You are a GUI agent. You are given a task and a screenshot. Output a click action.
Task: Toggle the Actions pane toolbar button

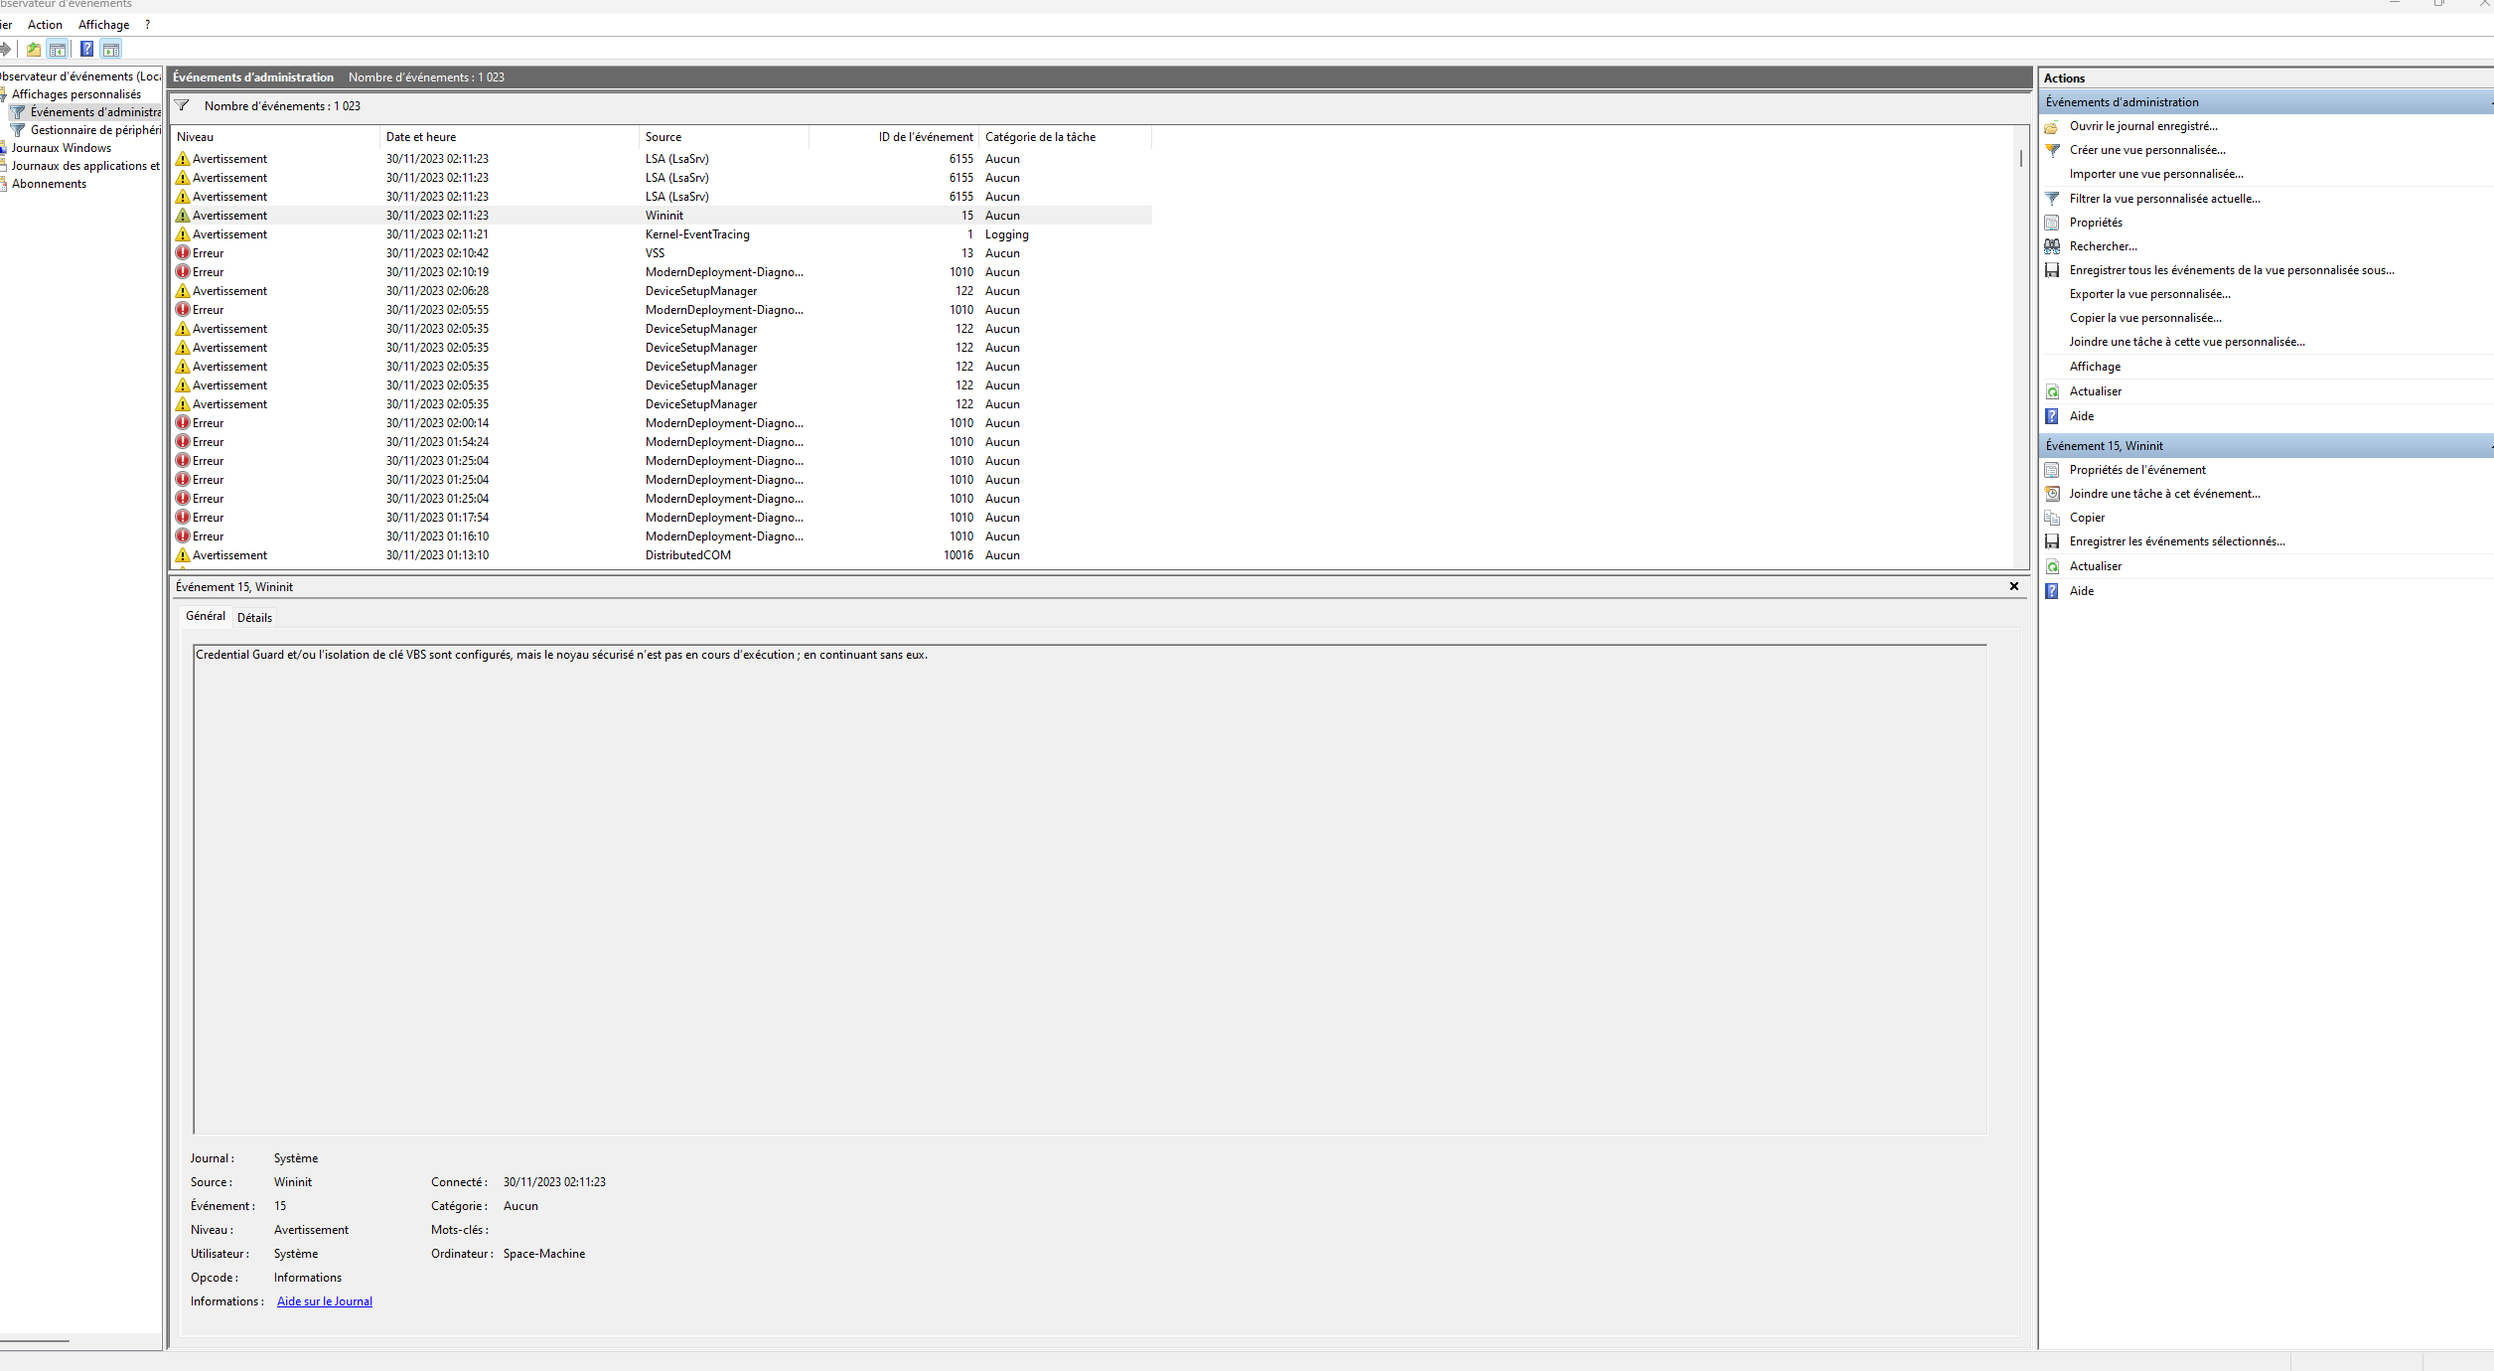point(111,49)
